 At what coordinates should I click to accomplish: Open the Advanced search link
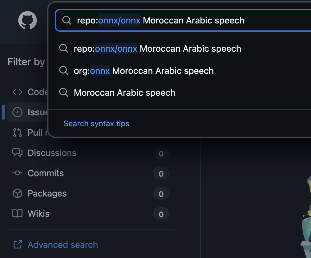pos(63,245)
